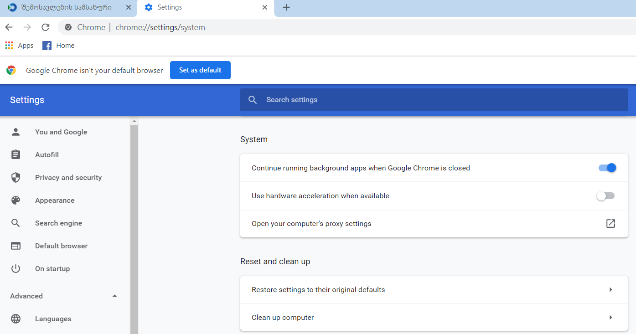Screen dimensions: 636x334
Task: Click the Reset and clean up heading
Action: [x=275, y=262]
